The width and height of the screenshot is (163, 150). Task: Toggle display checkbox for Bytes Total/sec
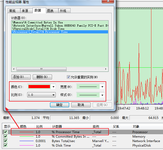coord(5,141)
